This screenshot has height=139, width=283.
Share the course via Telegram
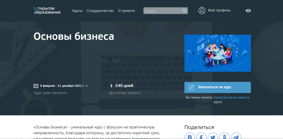236,137
